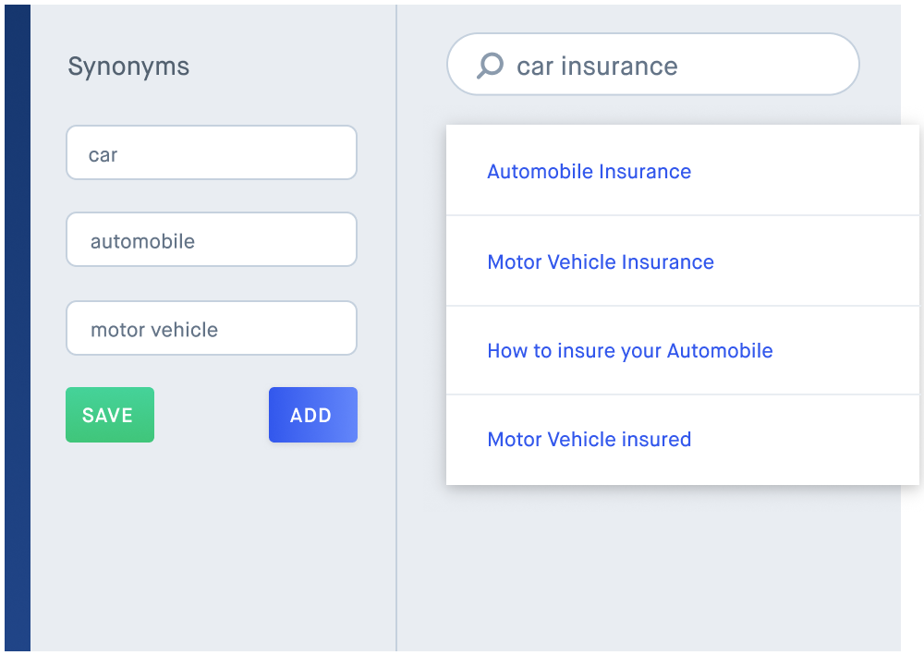Click the blank space beneath the SAVE button
Image resolution: width=924 pixels, height=655 pixels.
pyautogui.click(x=110, y=530)
